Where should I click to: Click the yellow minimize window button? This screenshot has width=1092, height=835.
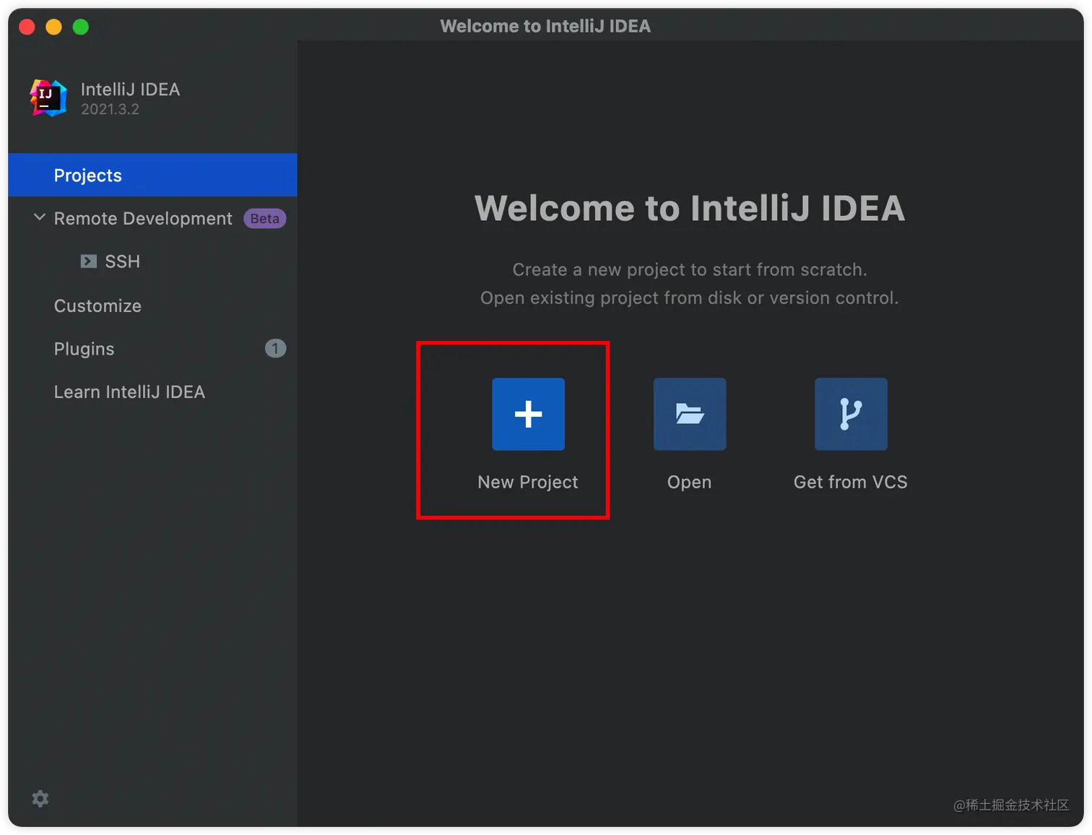click(54, 27)
